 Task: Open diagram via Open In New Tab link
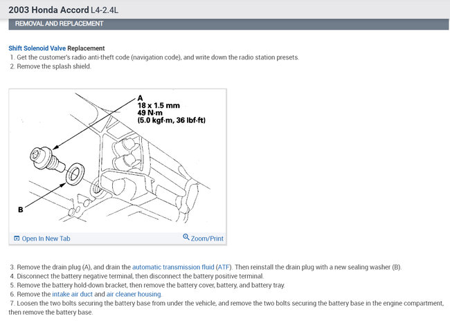(46, 239)
